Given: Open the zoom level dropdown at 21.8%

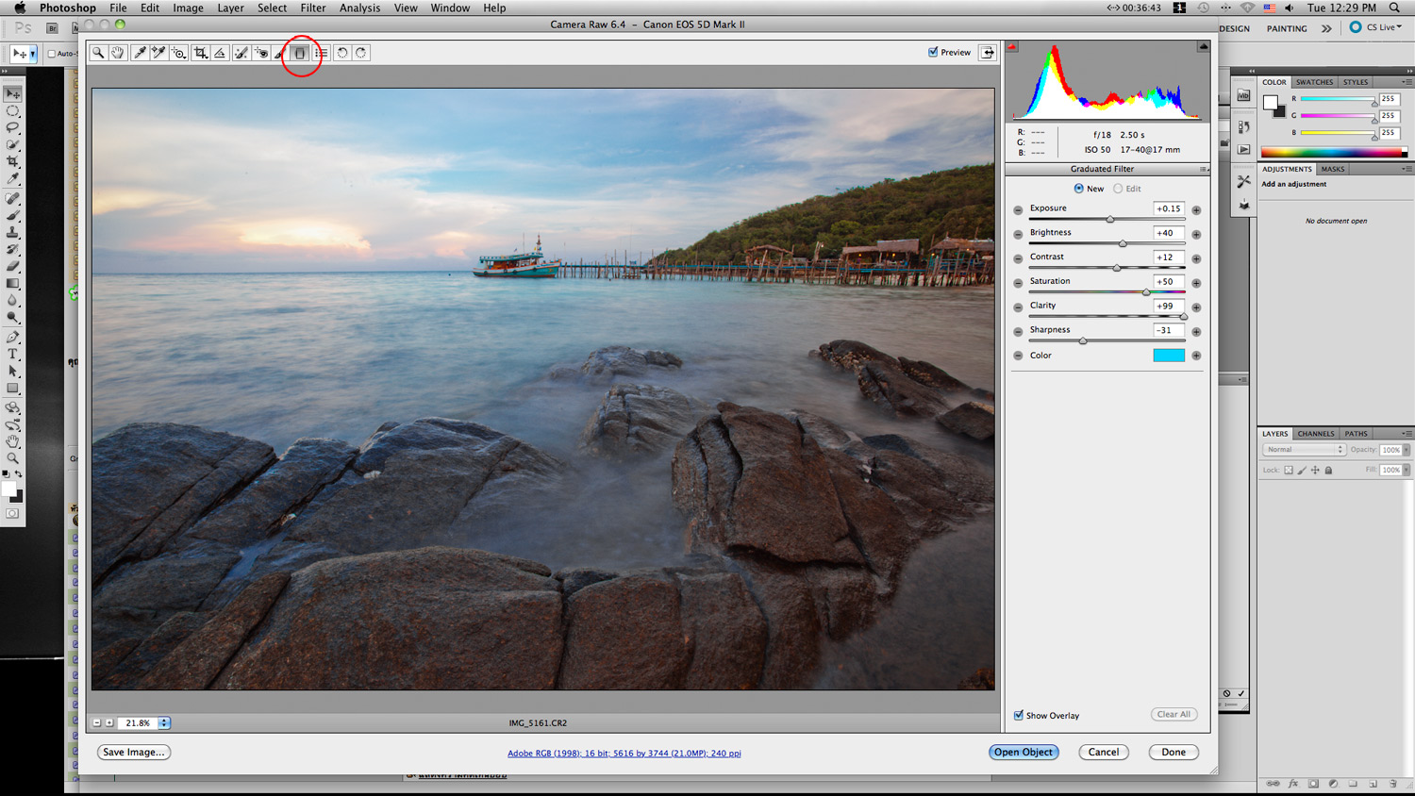Looking at the screenshot, I should coord(164,723).
